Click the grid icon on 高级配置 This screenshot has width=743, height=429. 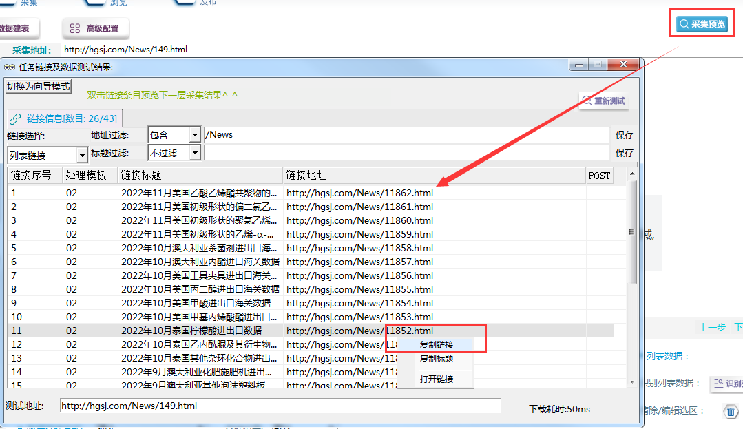tap(75, 28)
